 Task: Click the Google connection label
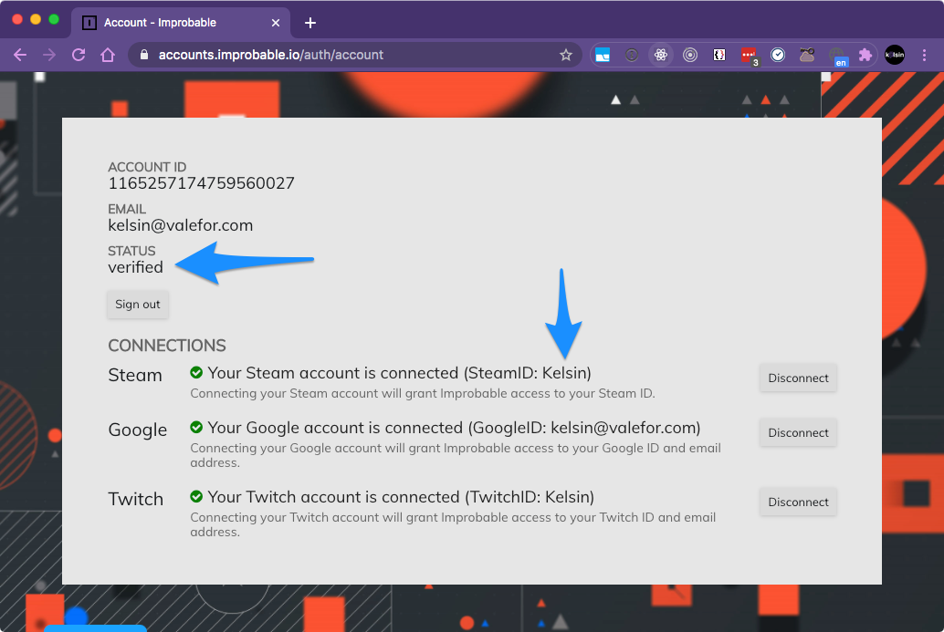137,430
